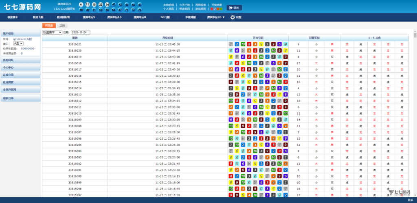Click the blue ball number 66 in header
The height and width of the screenshot is (203, 417).
point(114,10)
